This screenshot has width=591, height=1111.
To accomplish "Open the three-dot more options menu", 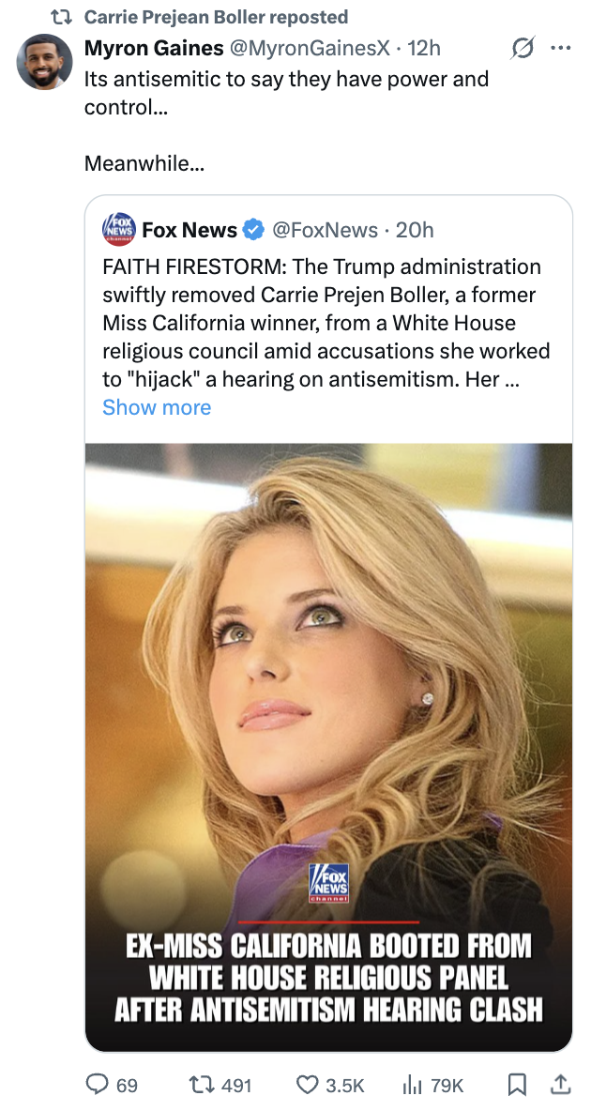I will coord(561,48).
